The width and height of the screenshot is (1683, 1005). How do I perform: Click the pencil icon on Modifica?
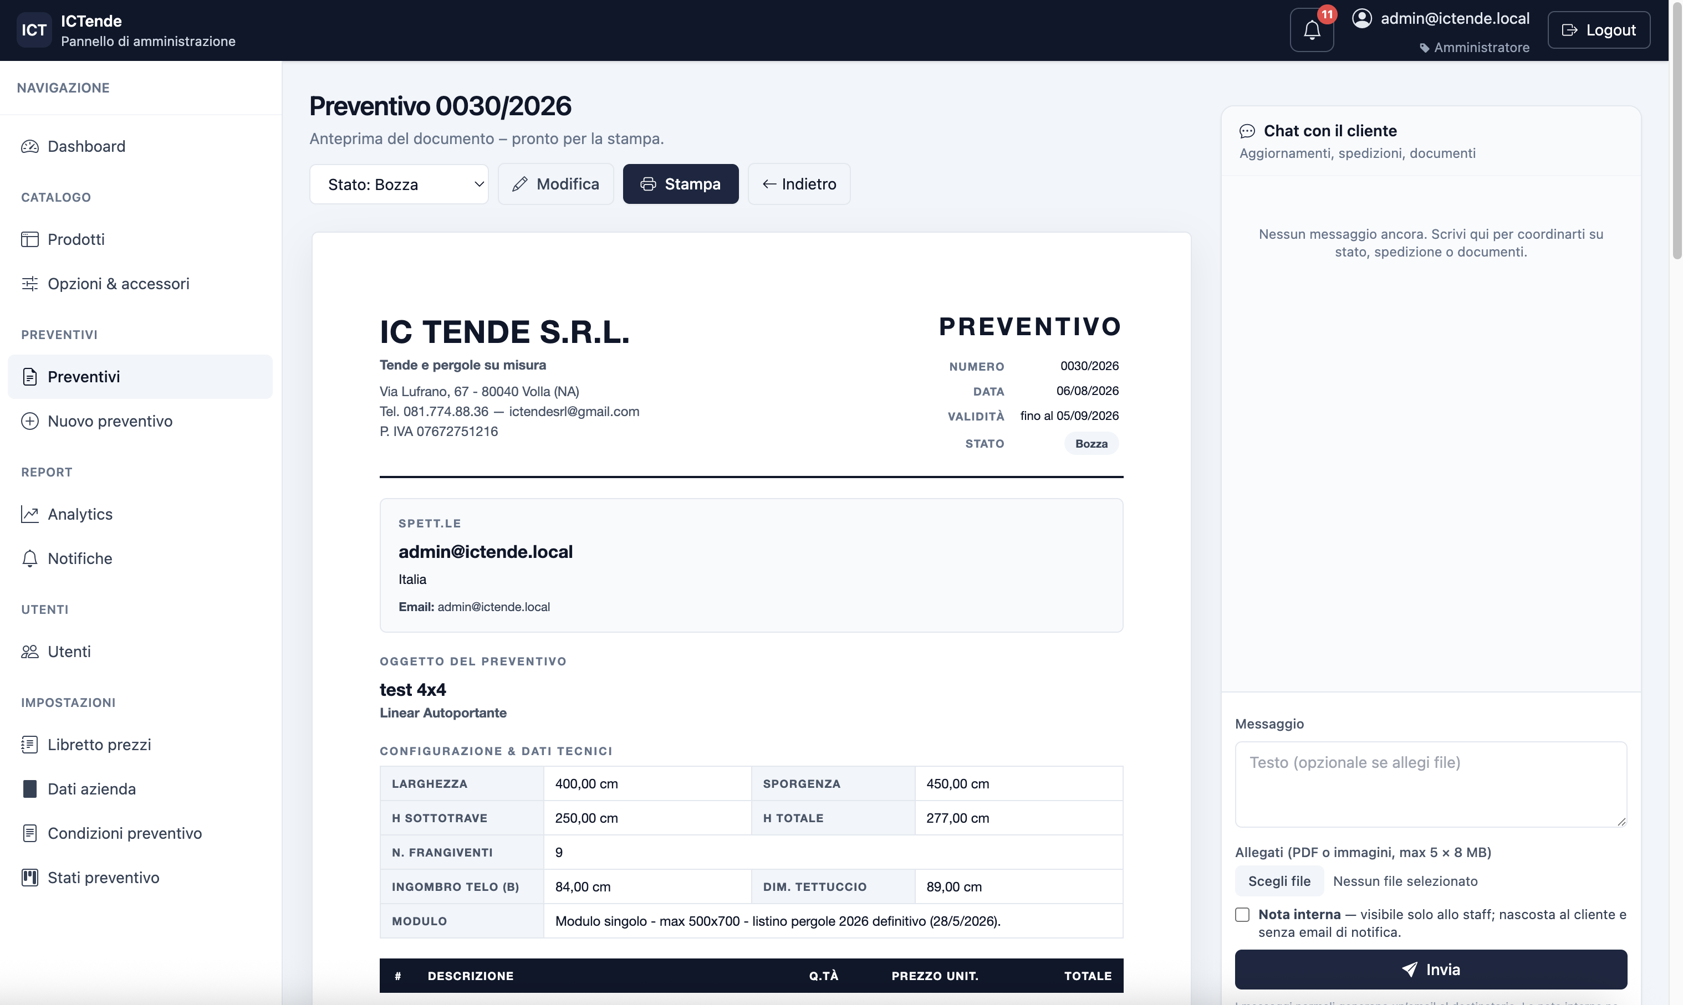tap(519, 184)
